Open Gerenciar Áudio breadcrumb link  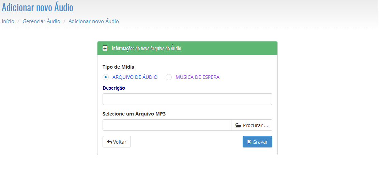(41, 21)
